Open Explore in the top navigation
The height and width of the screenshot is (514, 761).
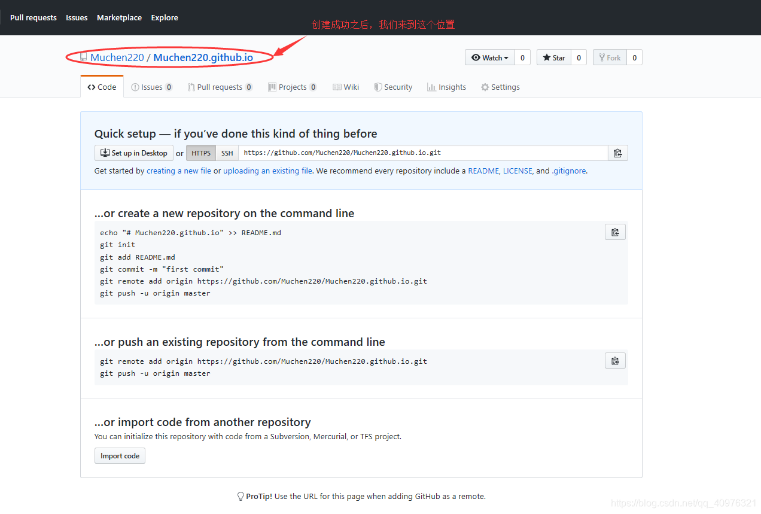tap(165, 17)
